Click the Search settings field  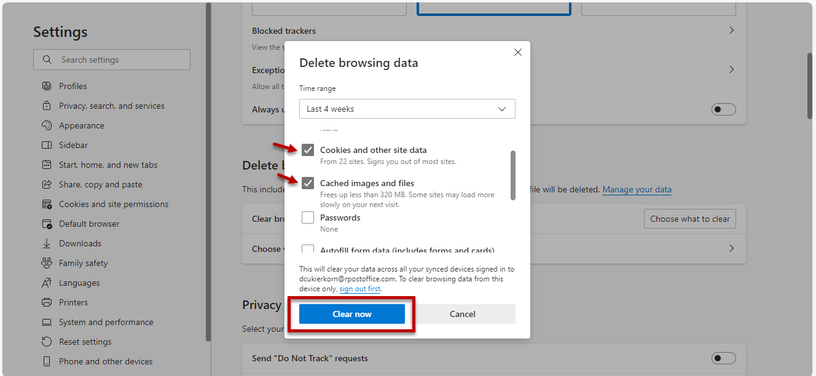pos(112,60)
